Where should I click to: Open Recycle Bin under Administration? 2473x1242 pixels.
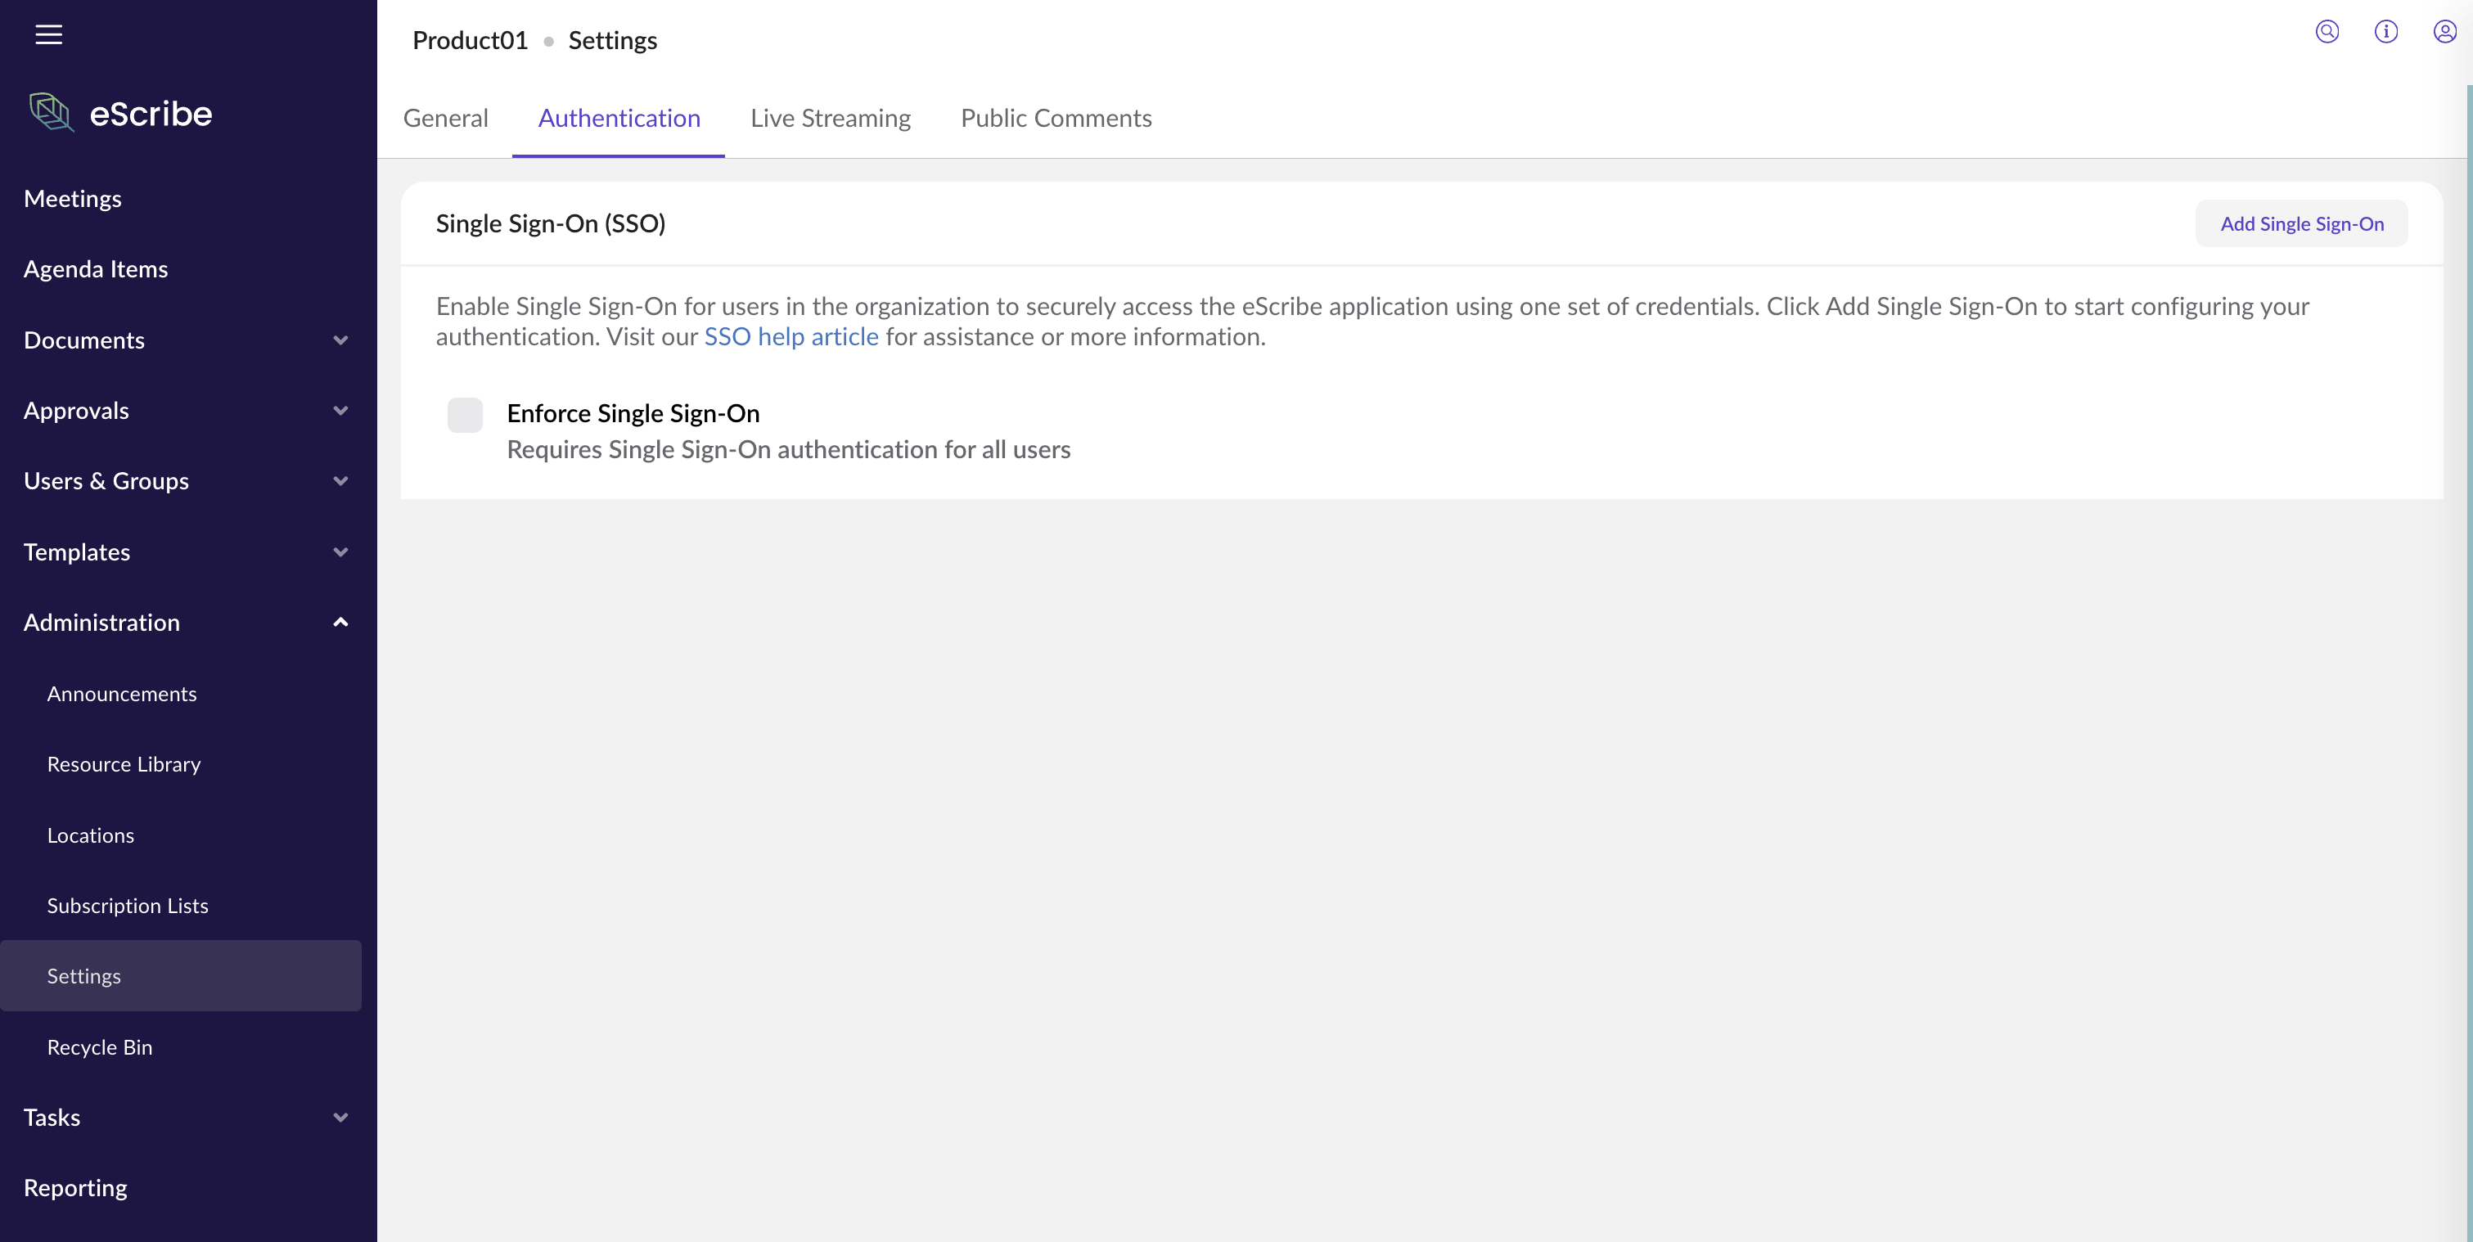(x=99, y=1046)
